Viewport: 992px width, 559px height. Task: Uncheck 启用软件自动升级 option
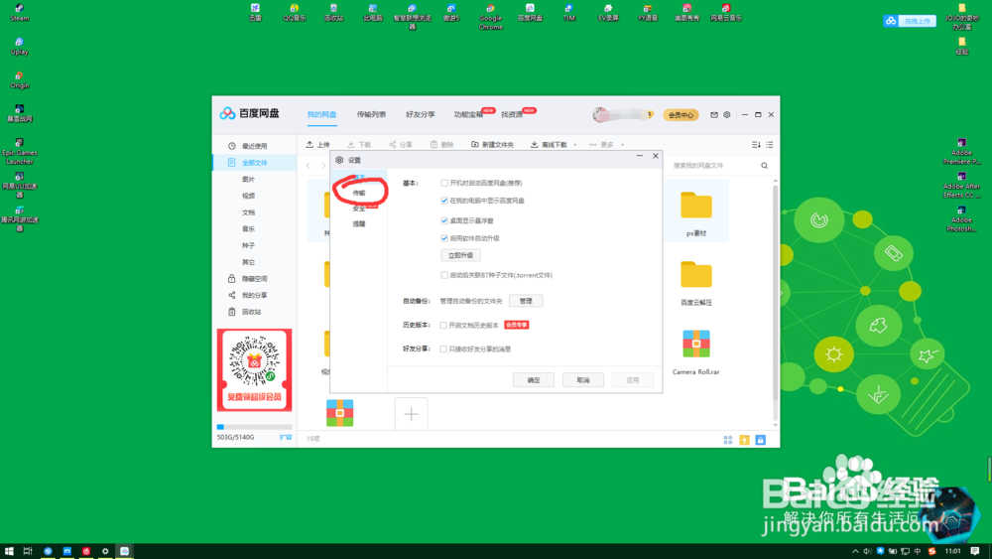coord(444,238)
